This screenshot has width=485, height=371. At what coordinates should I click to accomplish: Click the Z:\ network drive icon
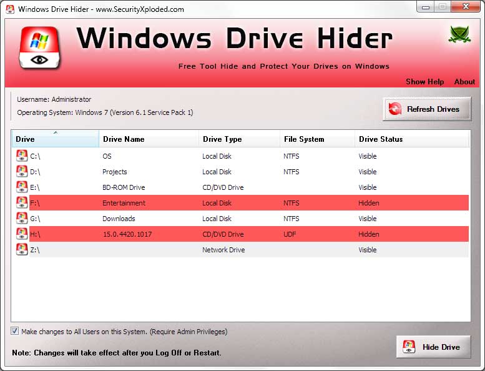click(22, 249)
